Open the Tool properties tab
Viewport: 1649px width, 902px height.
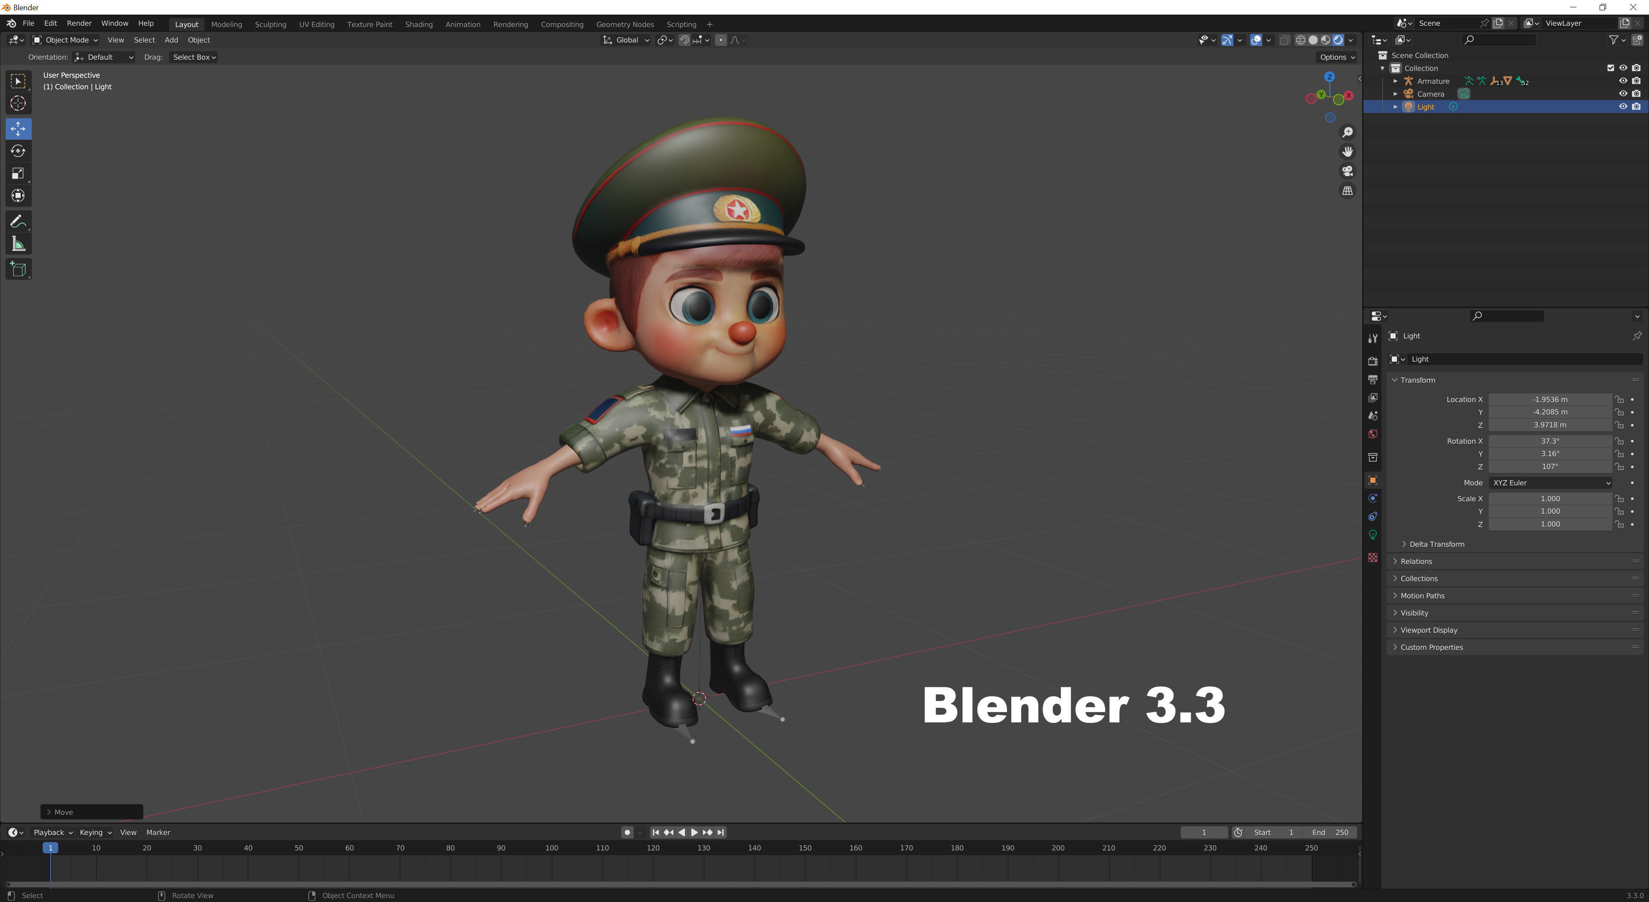pyautogui.click(x=1372, y=338)
